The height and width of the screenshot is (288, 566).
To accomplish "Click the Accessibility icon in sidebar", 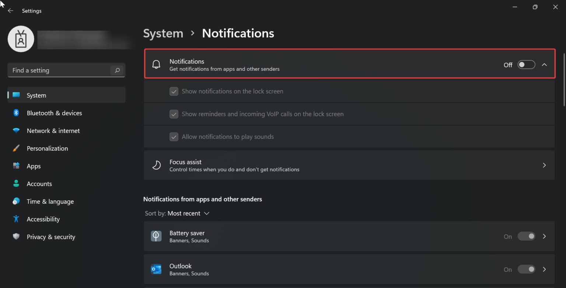I will (x=16, y=219).
